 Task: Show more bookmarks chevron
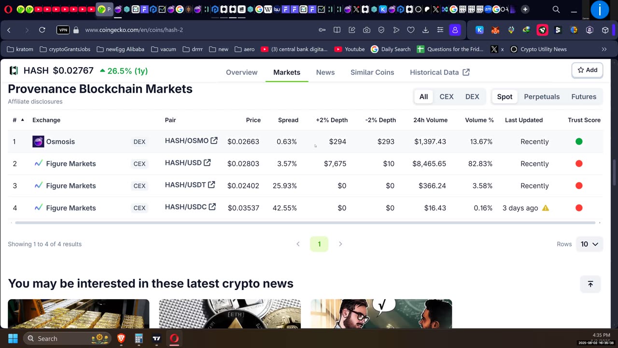coord(604,49)
